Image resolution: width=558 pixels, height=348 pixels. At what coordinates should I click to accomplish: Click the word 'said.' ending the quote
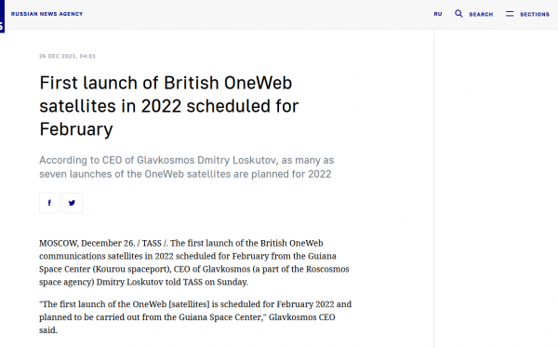48,330
